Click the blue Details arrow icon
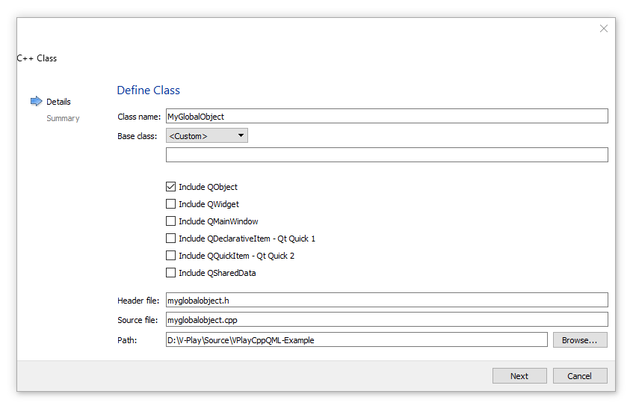This screenshot has height=409, width=636. click(x=37, y=101)
